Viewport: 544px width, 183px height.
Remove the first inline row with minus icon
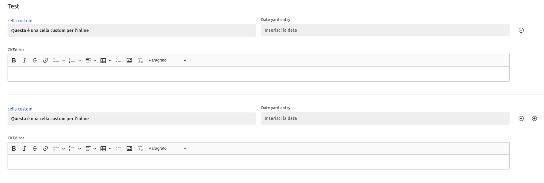click(x=521, y=30)
